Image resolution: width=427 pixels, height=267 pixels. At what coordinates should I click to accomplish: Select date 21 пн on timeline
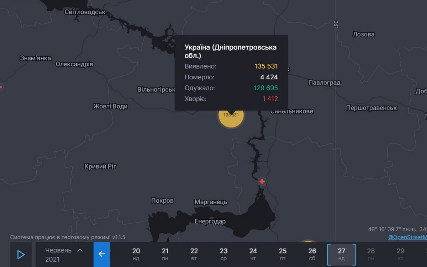[165, 255]
